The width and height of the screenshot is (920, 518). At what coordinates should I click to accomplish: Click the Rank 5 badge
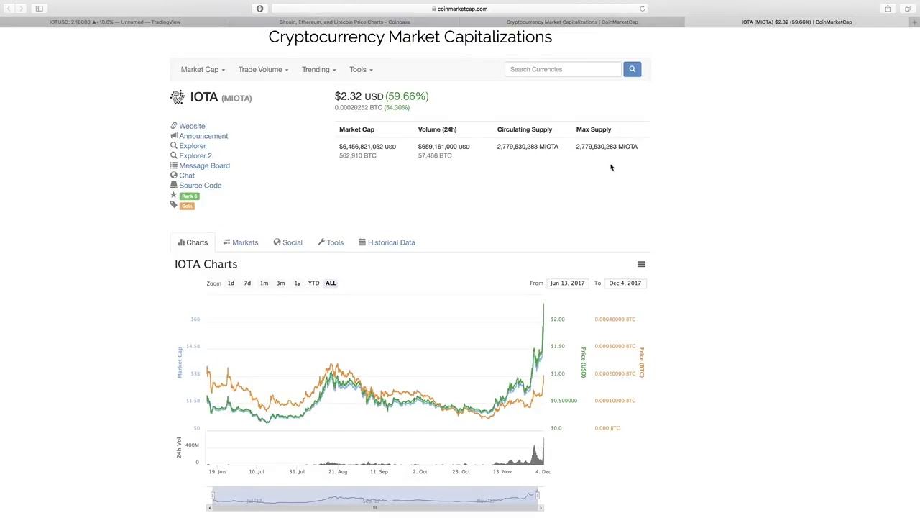(189, 196)
